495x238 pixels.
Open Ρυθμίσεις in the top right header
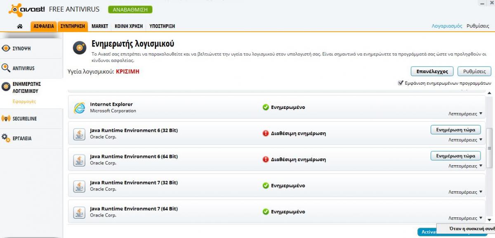coord(478,26)
